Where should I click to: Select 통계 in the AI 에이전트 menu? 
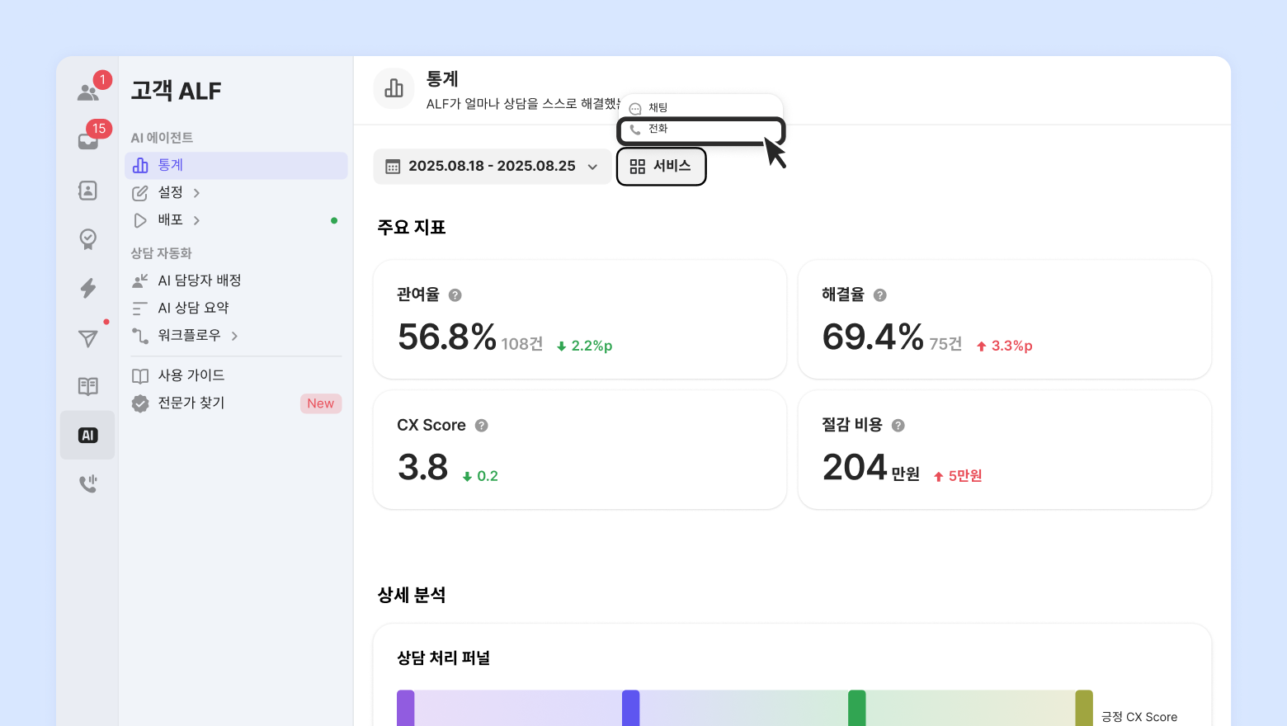pos(236,166)
